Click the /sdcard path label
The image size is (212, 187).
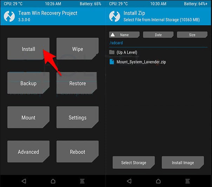click(x=116, y=43)
